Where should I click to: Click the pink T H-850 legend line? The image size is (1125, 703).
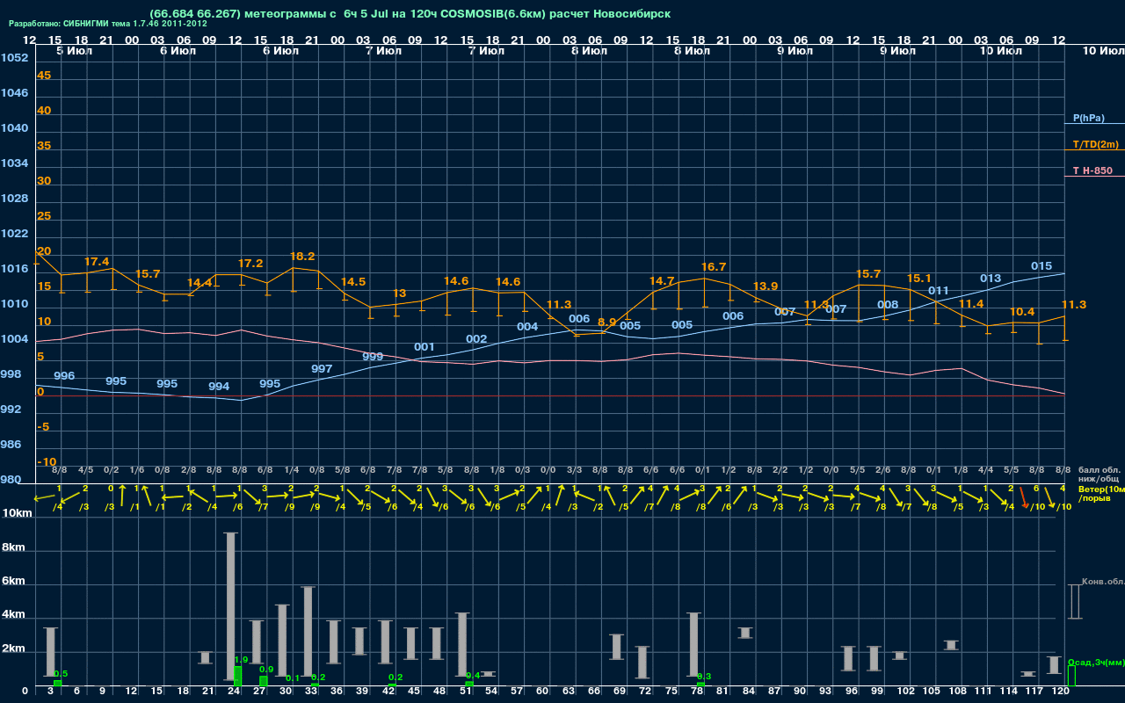pyautogui.click(x=1094, y=177)
